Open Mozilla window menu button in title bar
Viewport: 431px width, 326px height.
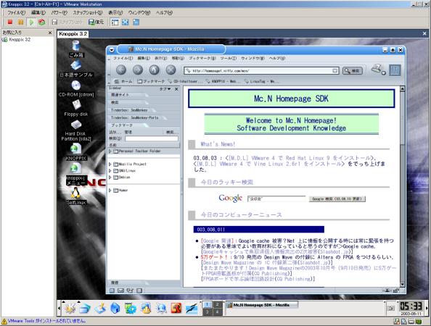[x=112, y=50]
